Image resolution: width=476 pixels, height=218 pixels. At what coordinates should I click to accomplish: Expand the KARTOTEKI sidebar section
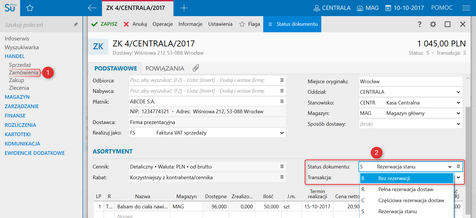click(x=18, y=134)
